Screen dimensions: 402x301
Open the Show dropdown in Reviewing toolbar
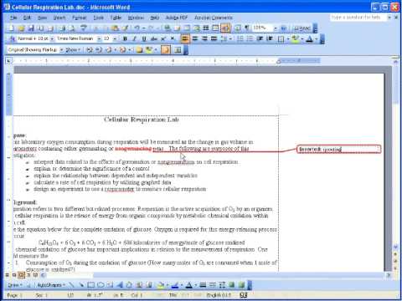point(73,50)
